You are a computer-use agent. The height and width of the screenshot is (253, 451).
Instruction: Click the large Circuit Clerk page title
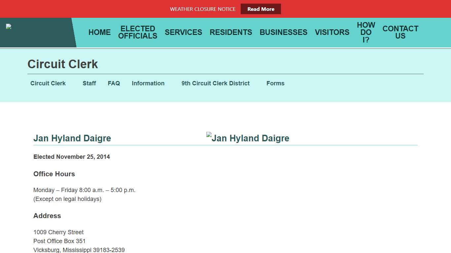[x=63, y=64]
